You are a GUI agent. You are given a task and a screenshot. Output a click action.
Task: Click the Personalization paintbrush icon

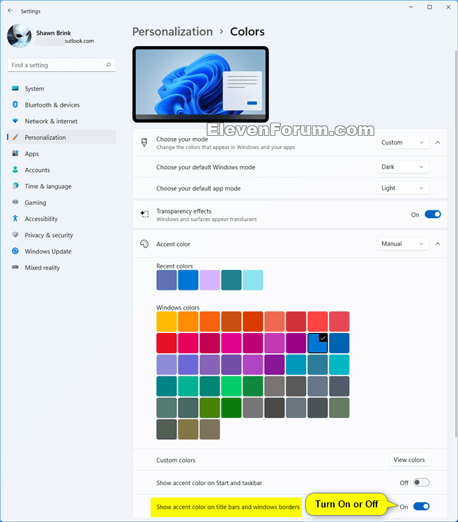pos(15,137)
